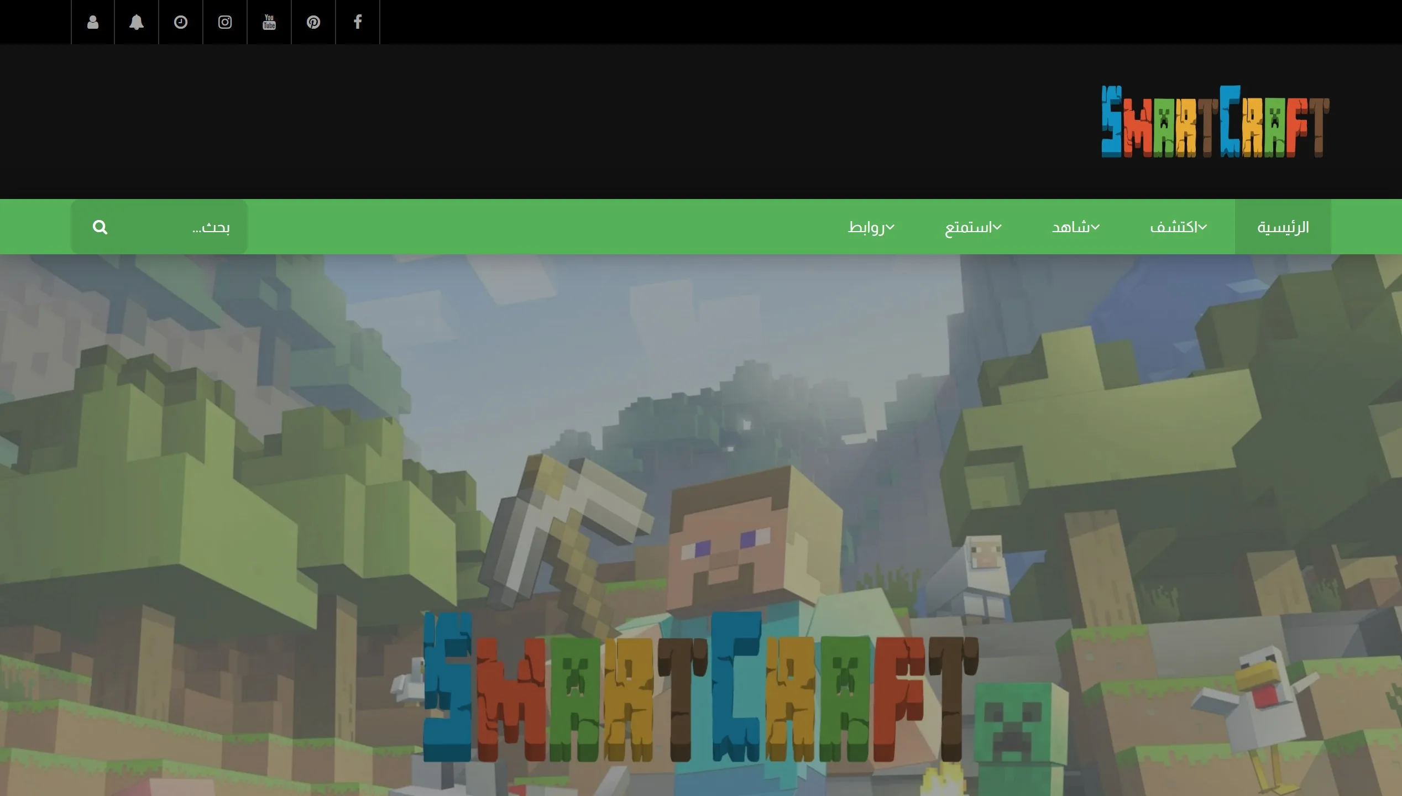
Task: Go to الرئيسية home menu item
Action: tap(1283, 227)
